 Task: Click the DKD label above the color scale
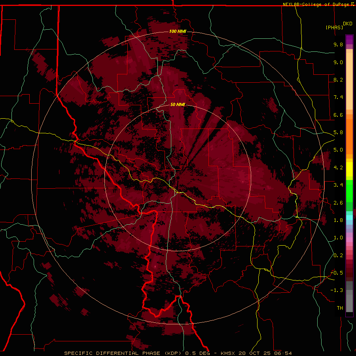tap(348, 24)
